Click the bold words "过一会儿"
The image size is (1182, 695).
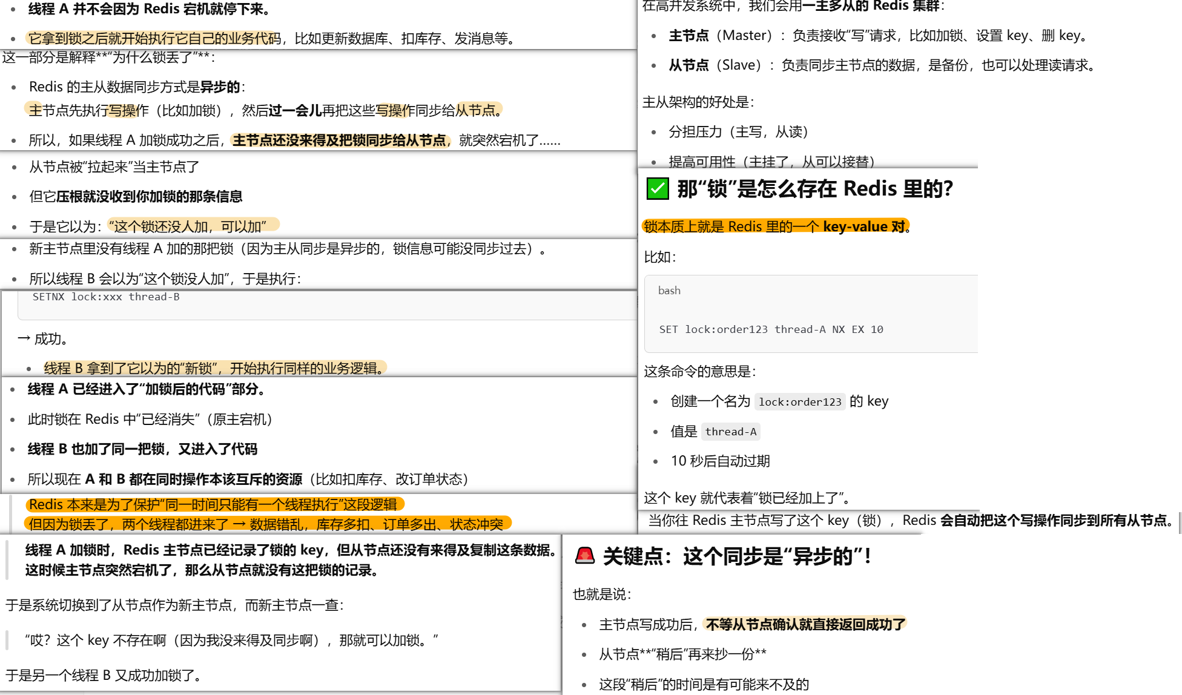pyautogui.click(x=295, y=111)
